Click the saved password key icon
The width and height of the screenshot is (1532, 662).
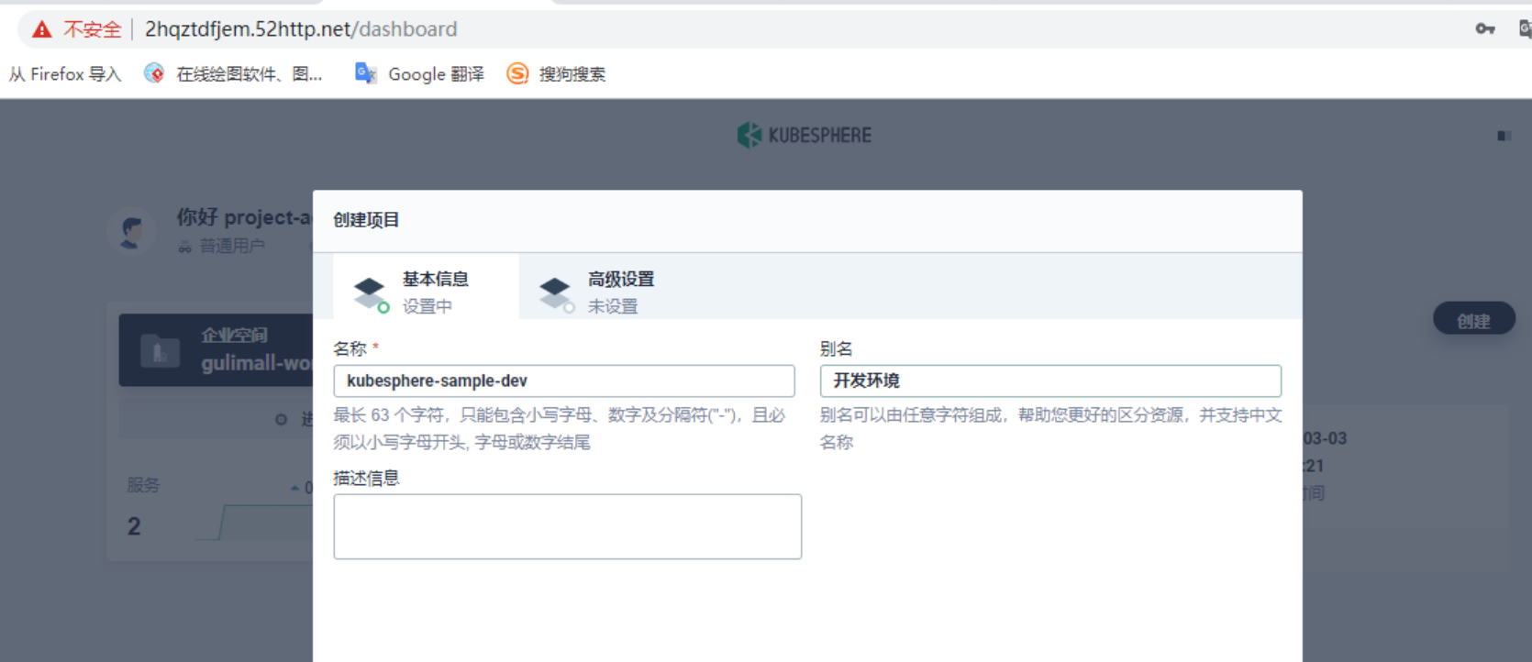tap(1485, 29)
